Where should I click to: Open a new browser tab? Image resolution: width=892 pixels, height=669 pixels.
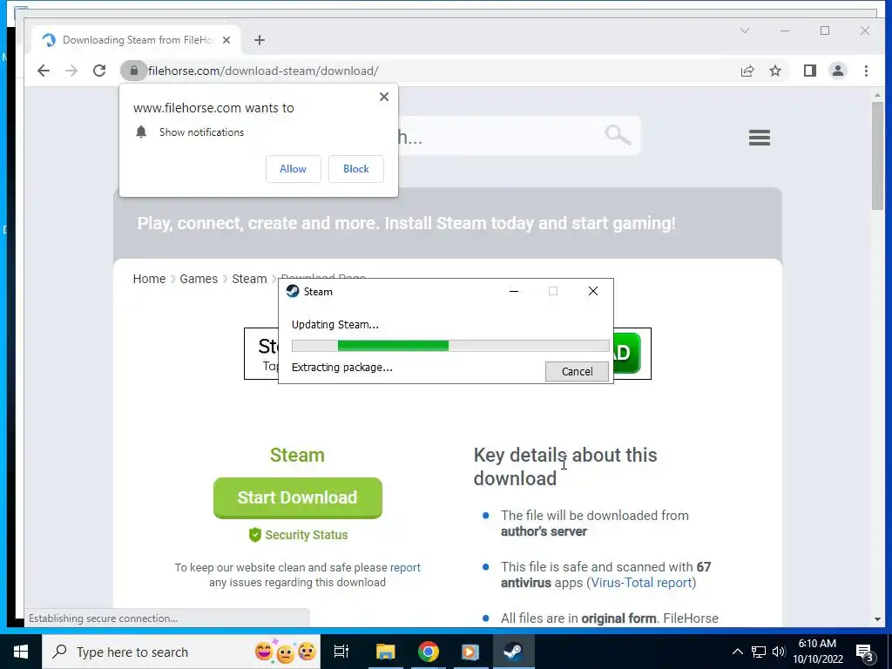pyautogui.click(x=260, y=40)
